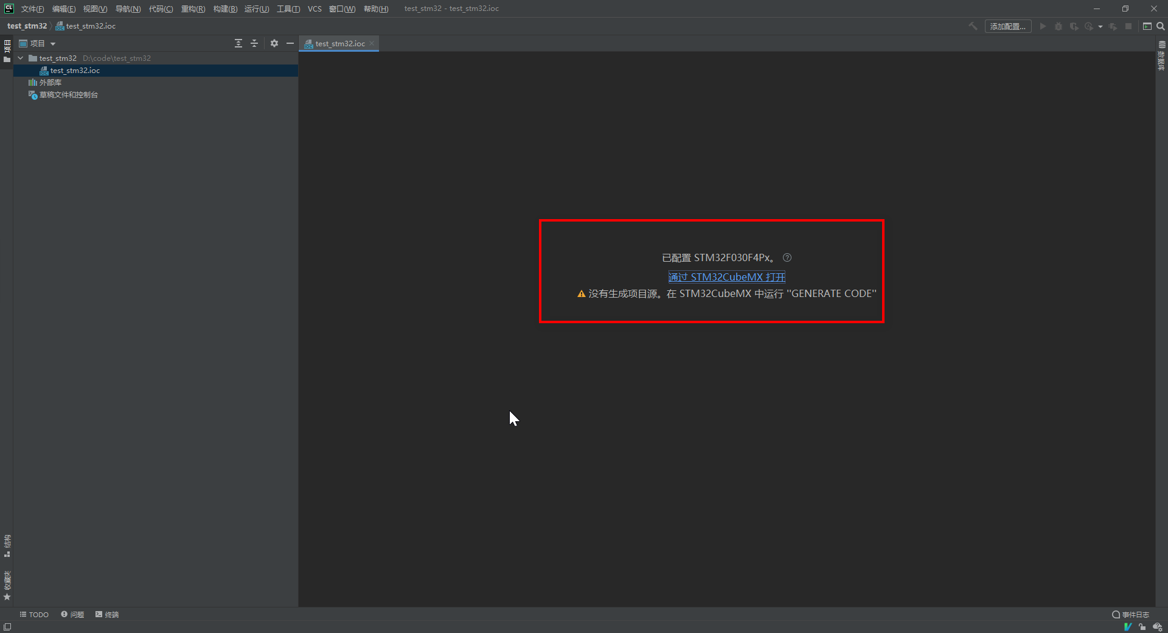Viewport: 1168px width, 633px height.
Task: Click the tool windows toggle icon at bottom left
Action: 7,627
